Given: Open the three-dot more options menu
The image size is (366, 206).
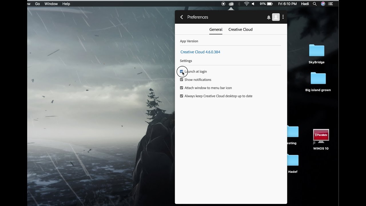Looking at the screenshot, I should point(283,17).
